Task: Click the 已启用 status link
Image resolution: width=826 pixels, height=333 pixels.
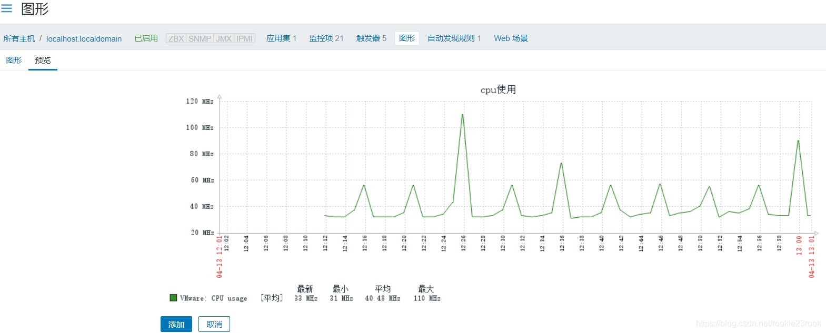Action: click(x=146, y=38)
